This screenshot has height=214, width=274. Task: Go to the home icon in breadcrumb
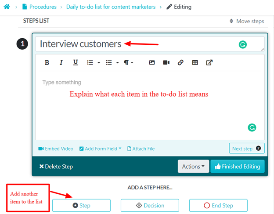[7, 7]
